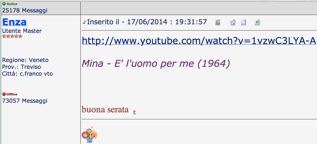Click the song title Mina - E' l'uomo per me
Screen dimensions: 317x144
click(x=156, y=63)
